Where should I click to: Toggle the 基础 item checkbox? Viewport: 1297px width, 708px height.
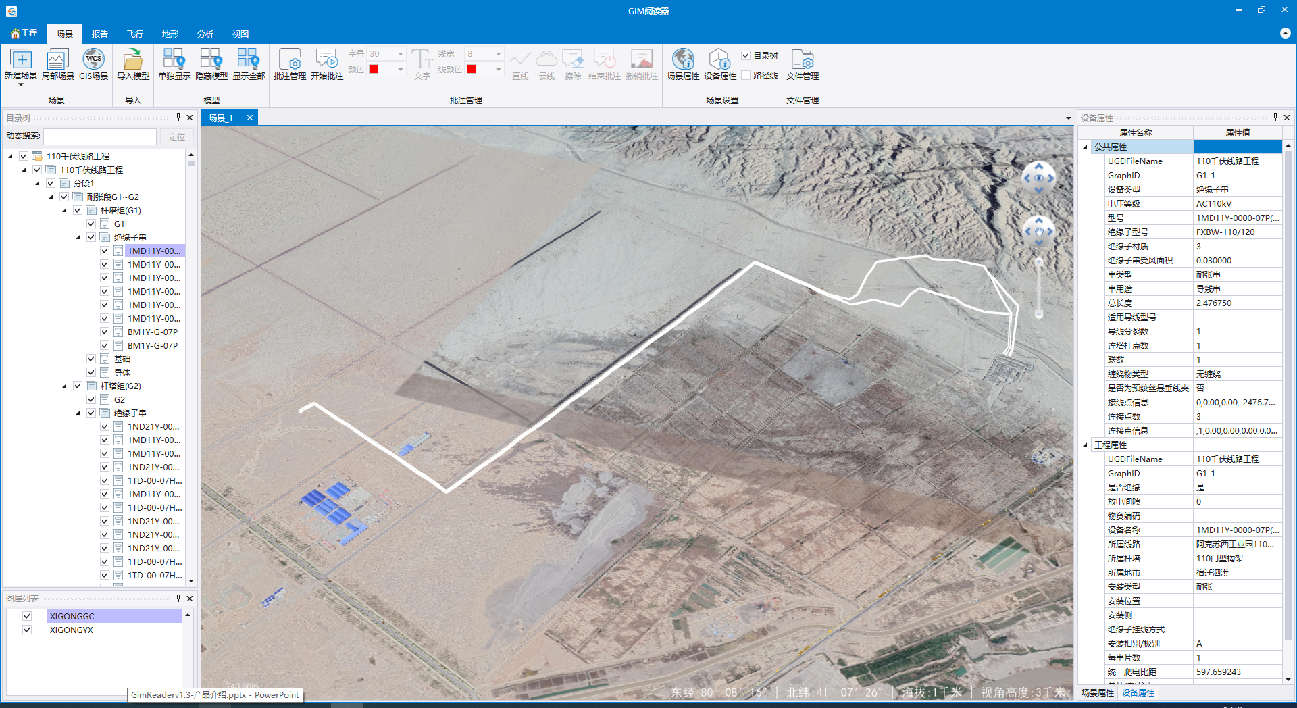pos(91,359)
